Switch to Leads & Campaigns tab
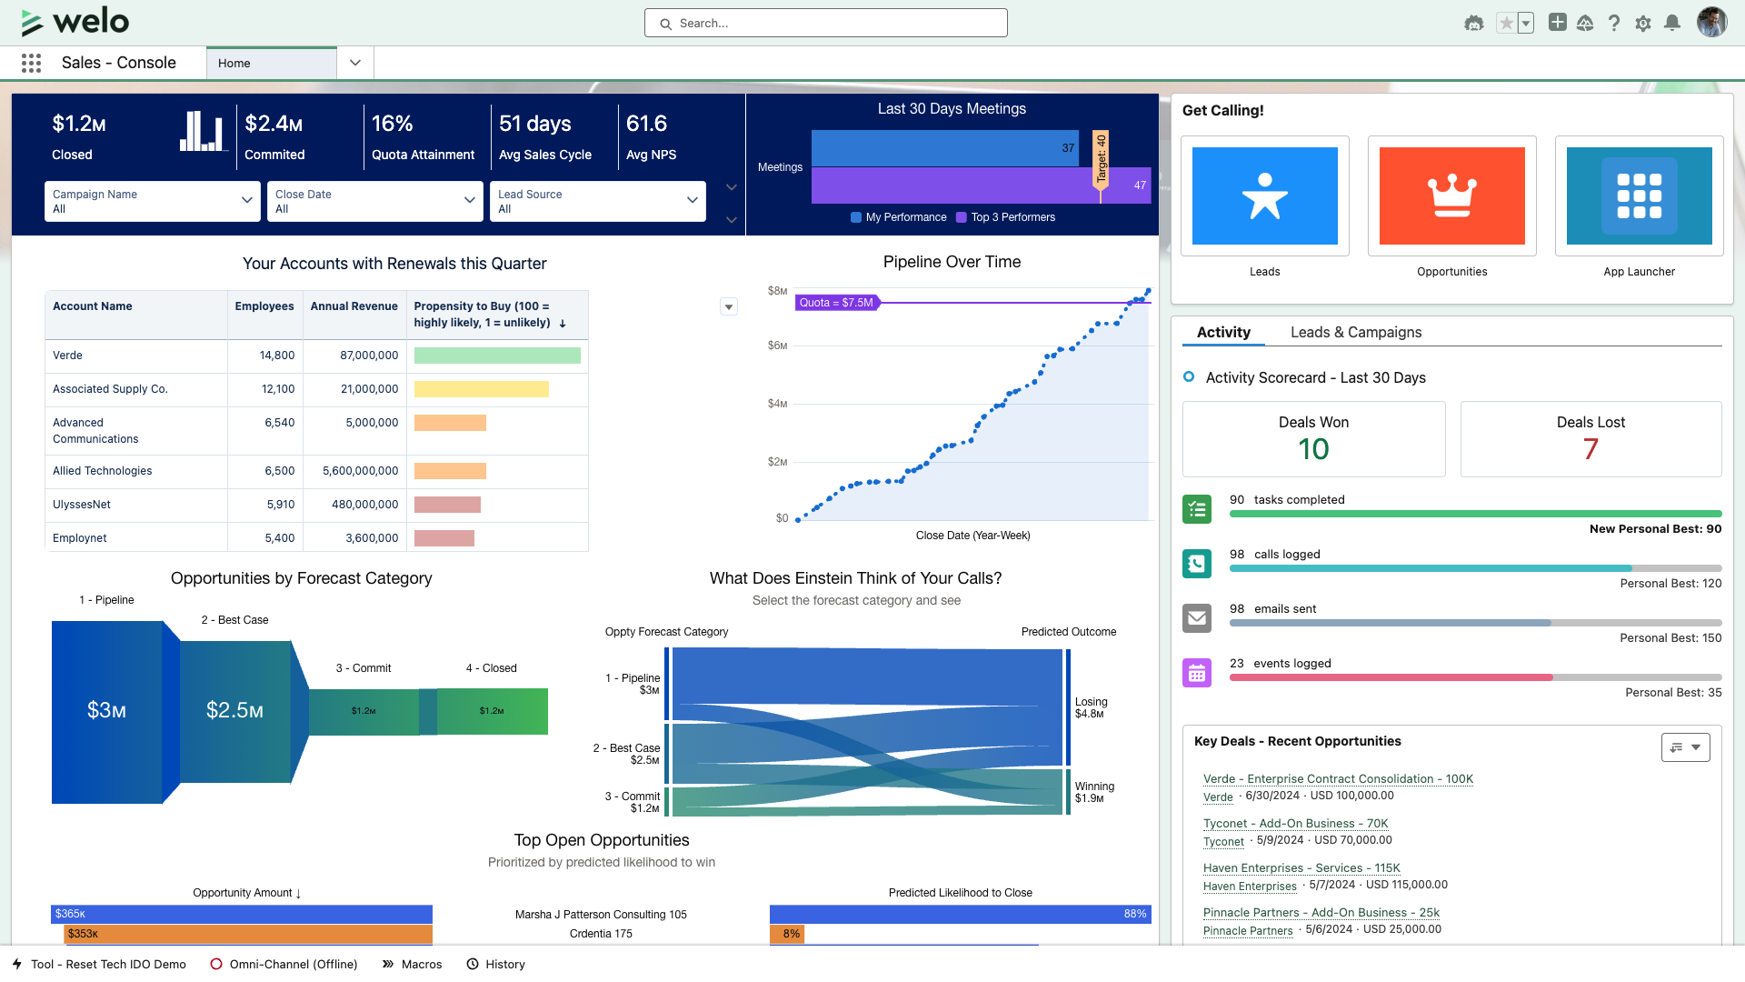1745x982 pixels. pos(1355,333)
